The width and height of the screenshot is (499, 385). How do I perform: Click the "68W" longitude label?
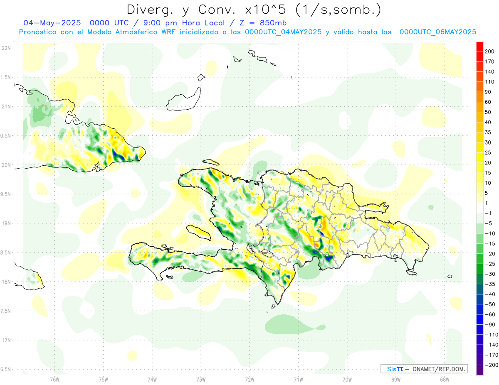tap(444, 379)
